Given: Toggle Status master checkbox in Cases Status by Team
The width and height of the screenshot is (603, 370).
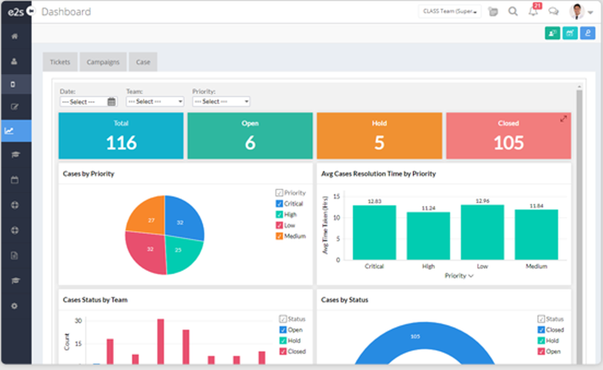Looking at the screenshot, I should (x=283, y=319).
